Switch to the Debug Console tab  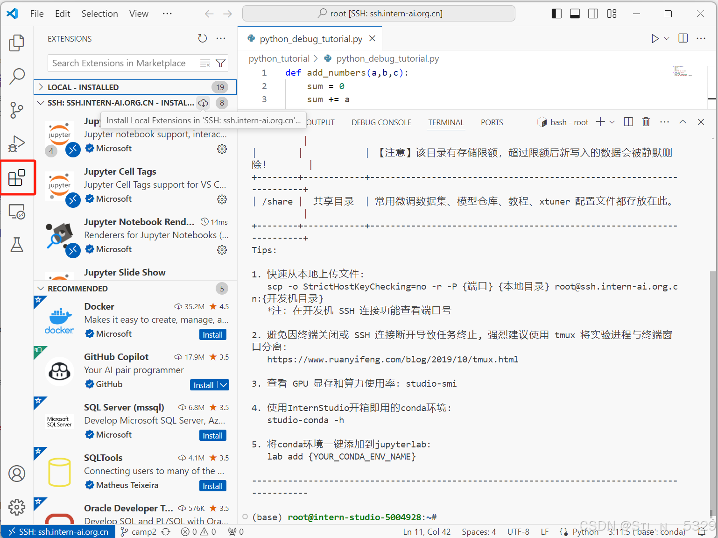(381, 122)
